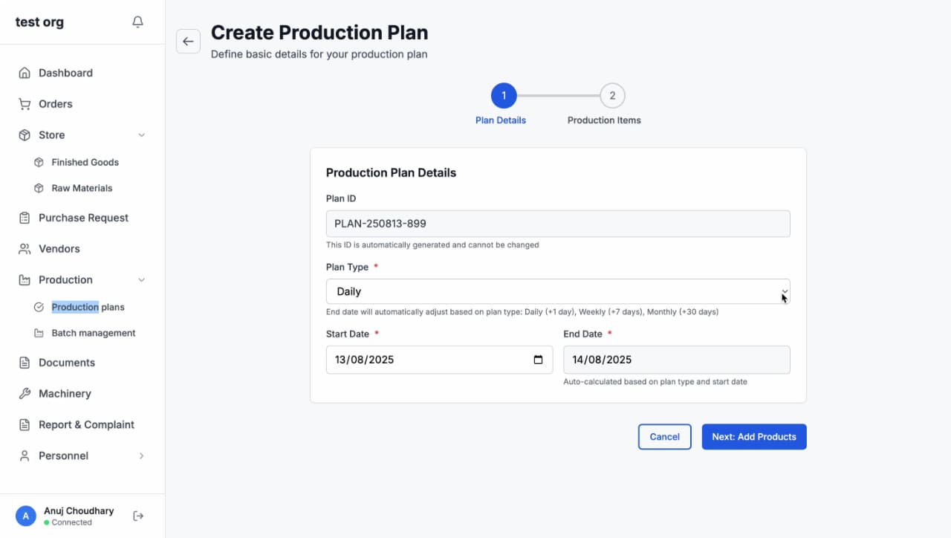Jump to step 2 Production Items
This screenshot has width=951, height=538.
[612, 96]
